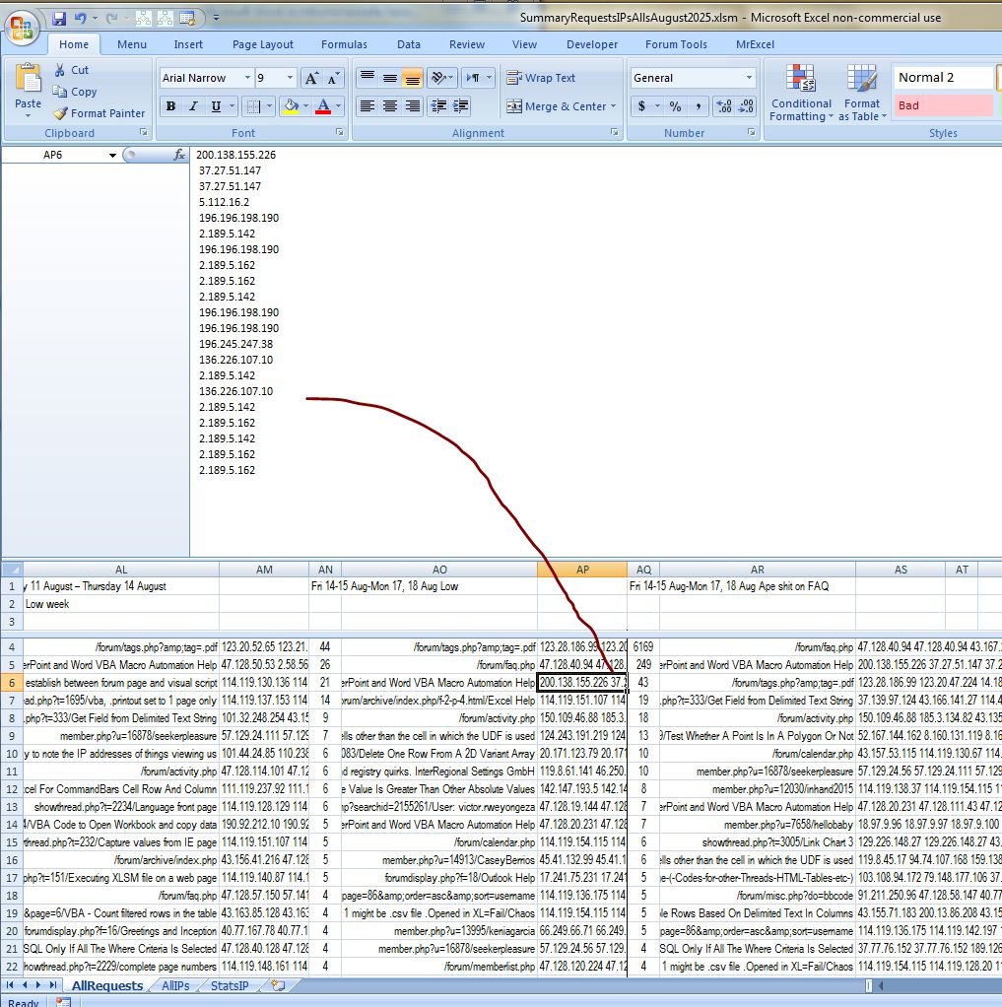Increase font size with Grow Font icon
The image size is (1002, 1007).
311,79
